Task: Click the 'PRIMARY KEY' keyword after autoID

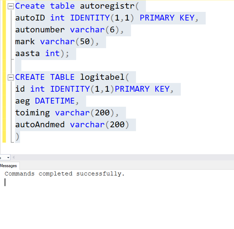Action: 167,18
